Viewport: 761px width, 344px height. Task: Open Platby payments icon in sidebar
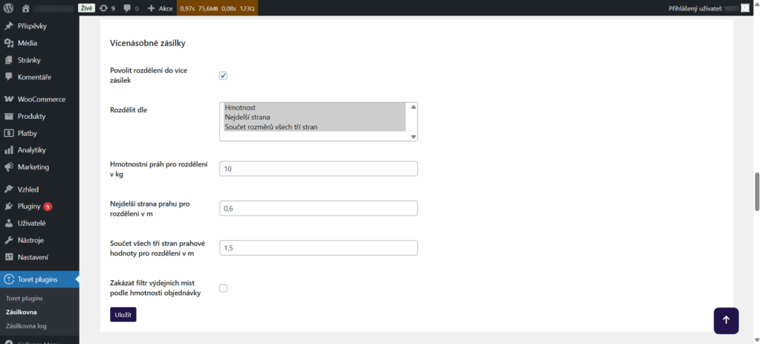click(x=9, y=134)
